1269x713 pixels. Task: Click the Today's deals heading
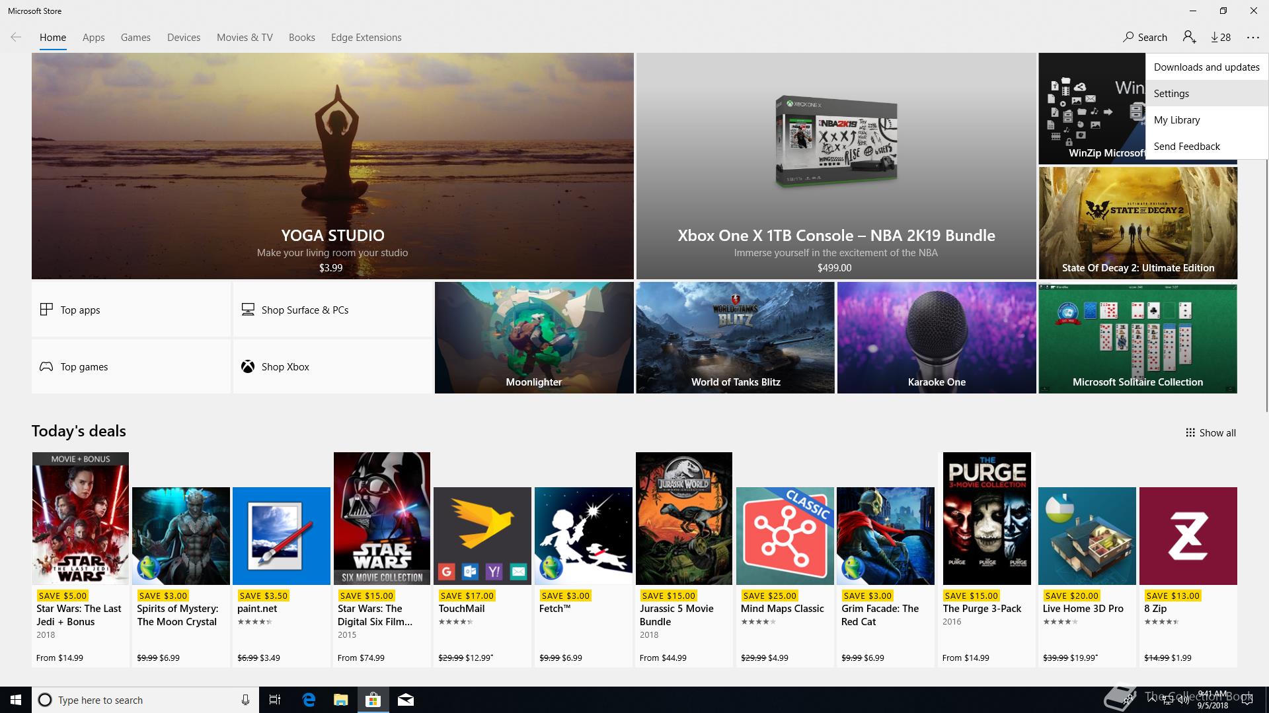coord(79,431)
